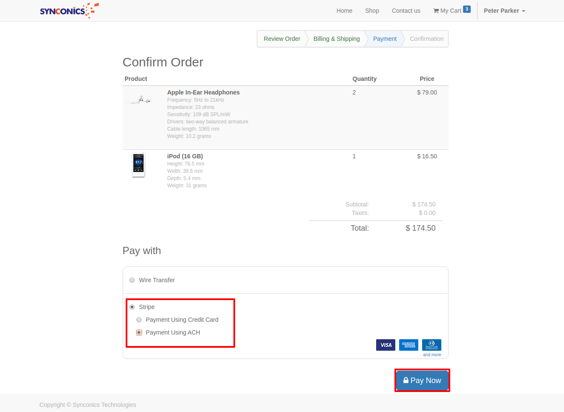This screenshot has height=412, width=564.
Task: Choose Payment Using ACH option
Action: pos(139,332)
